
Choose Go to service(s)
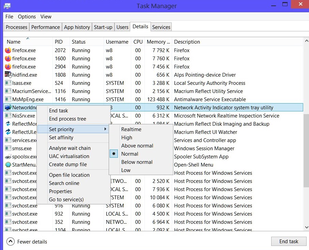[66, 200]
